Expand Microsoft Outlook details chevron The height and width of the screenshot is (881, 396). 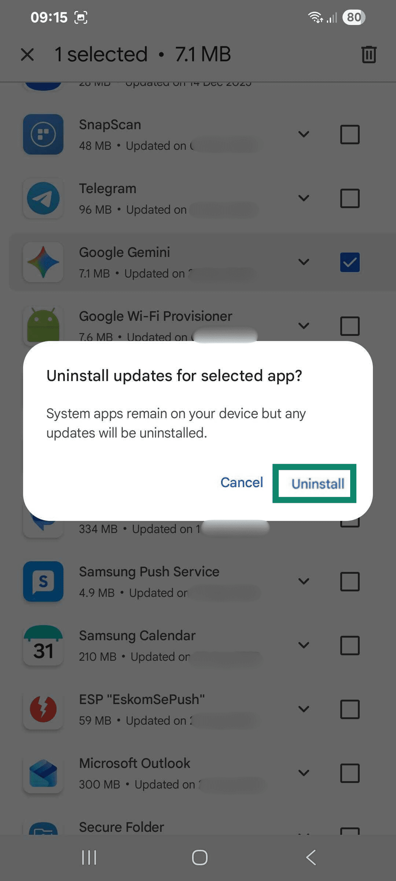pyautogui.click(x=304, y=773)
